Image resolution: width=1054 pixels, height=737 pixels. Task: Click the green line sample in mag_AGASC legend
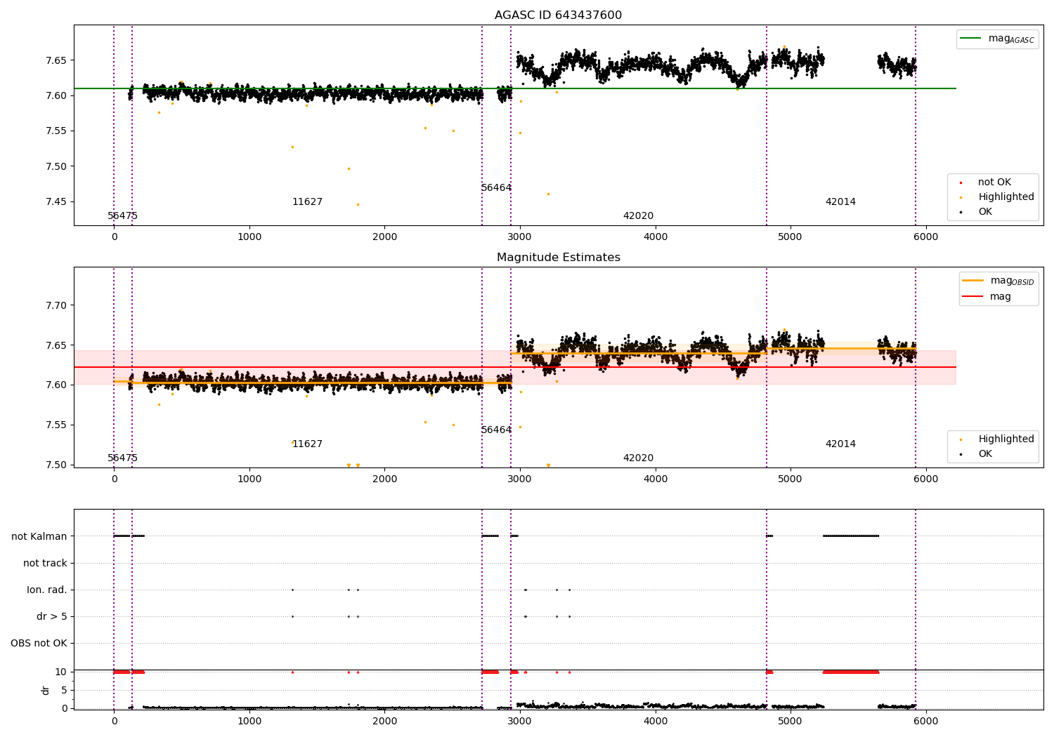971,39
